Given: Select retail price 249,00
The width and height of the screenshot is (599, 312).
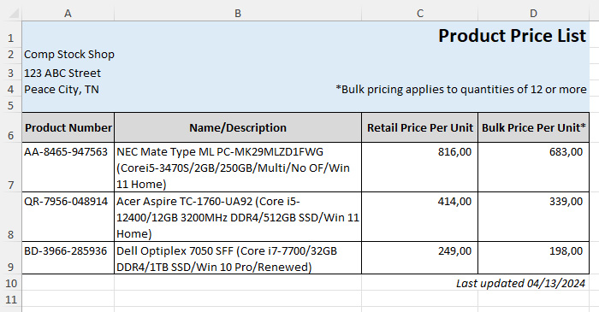Looking at the screenshot, I should pyautogui.click(x=420, y=258).
